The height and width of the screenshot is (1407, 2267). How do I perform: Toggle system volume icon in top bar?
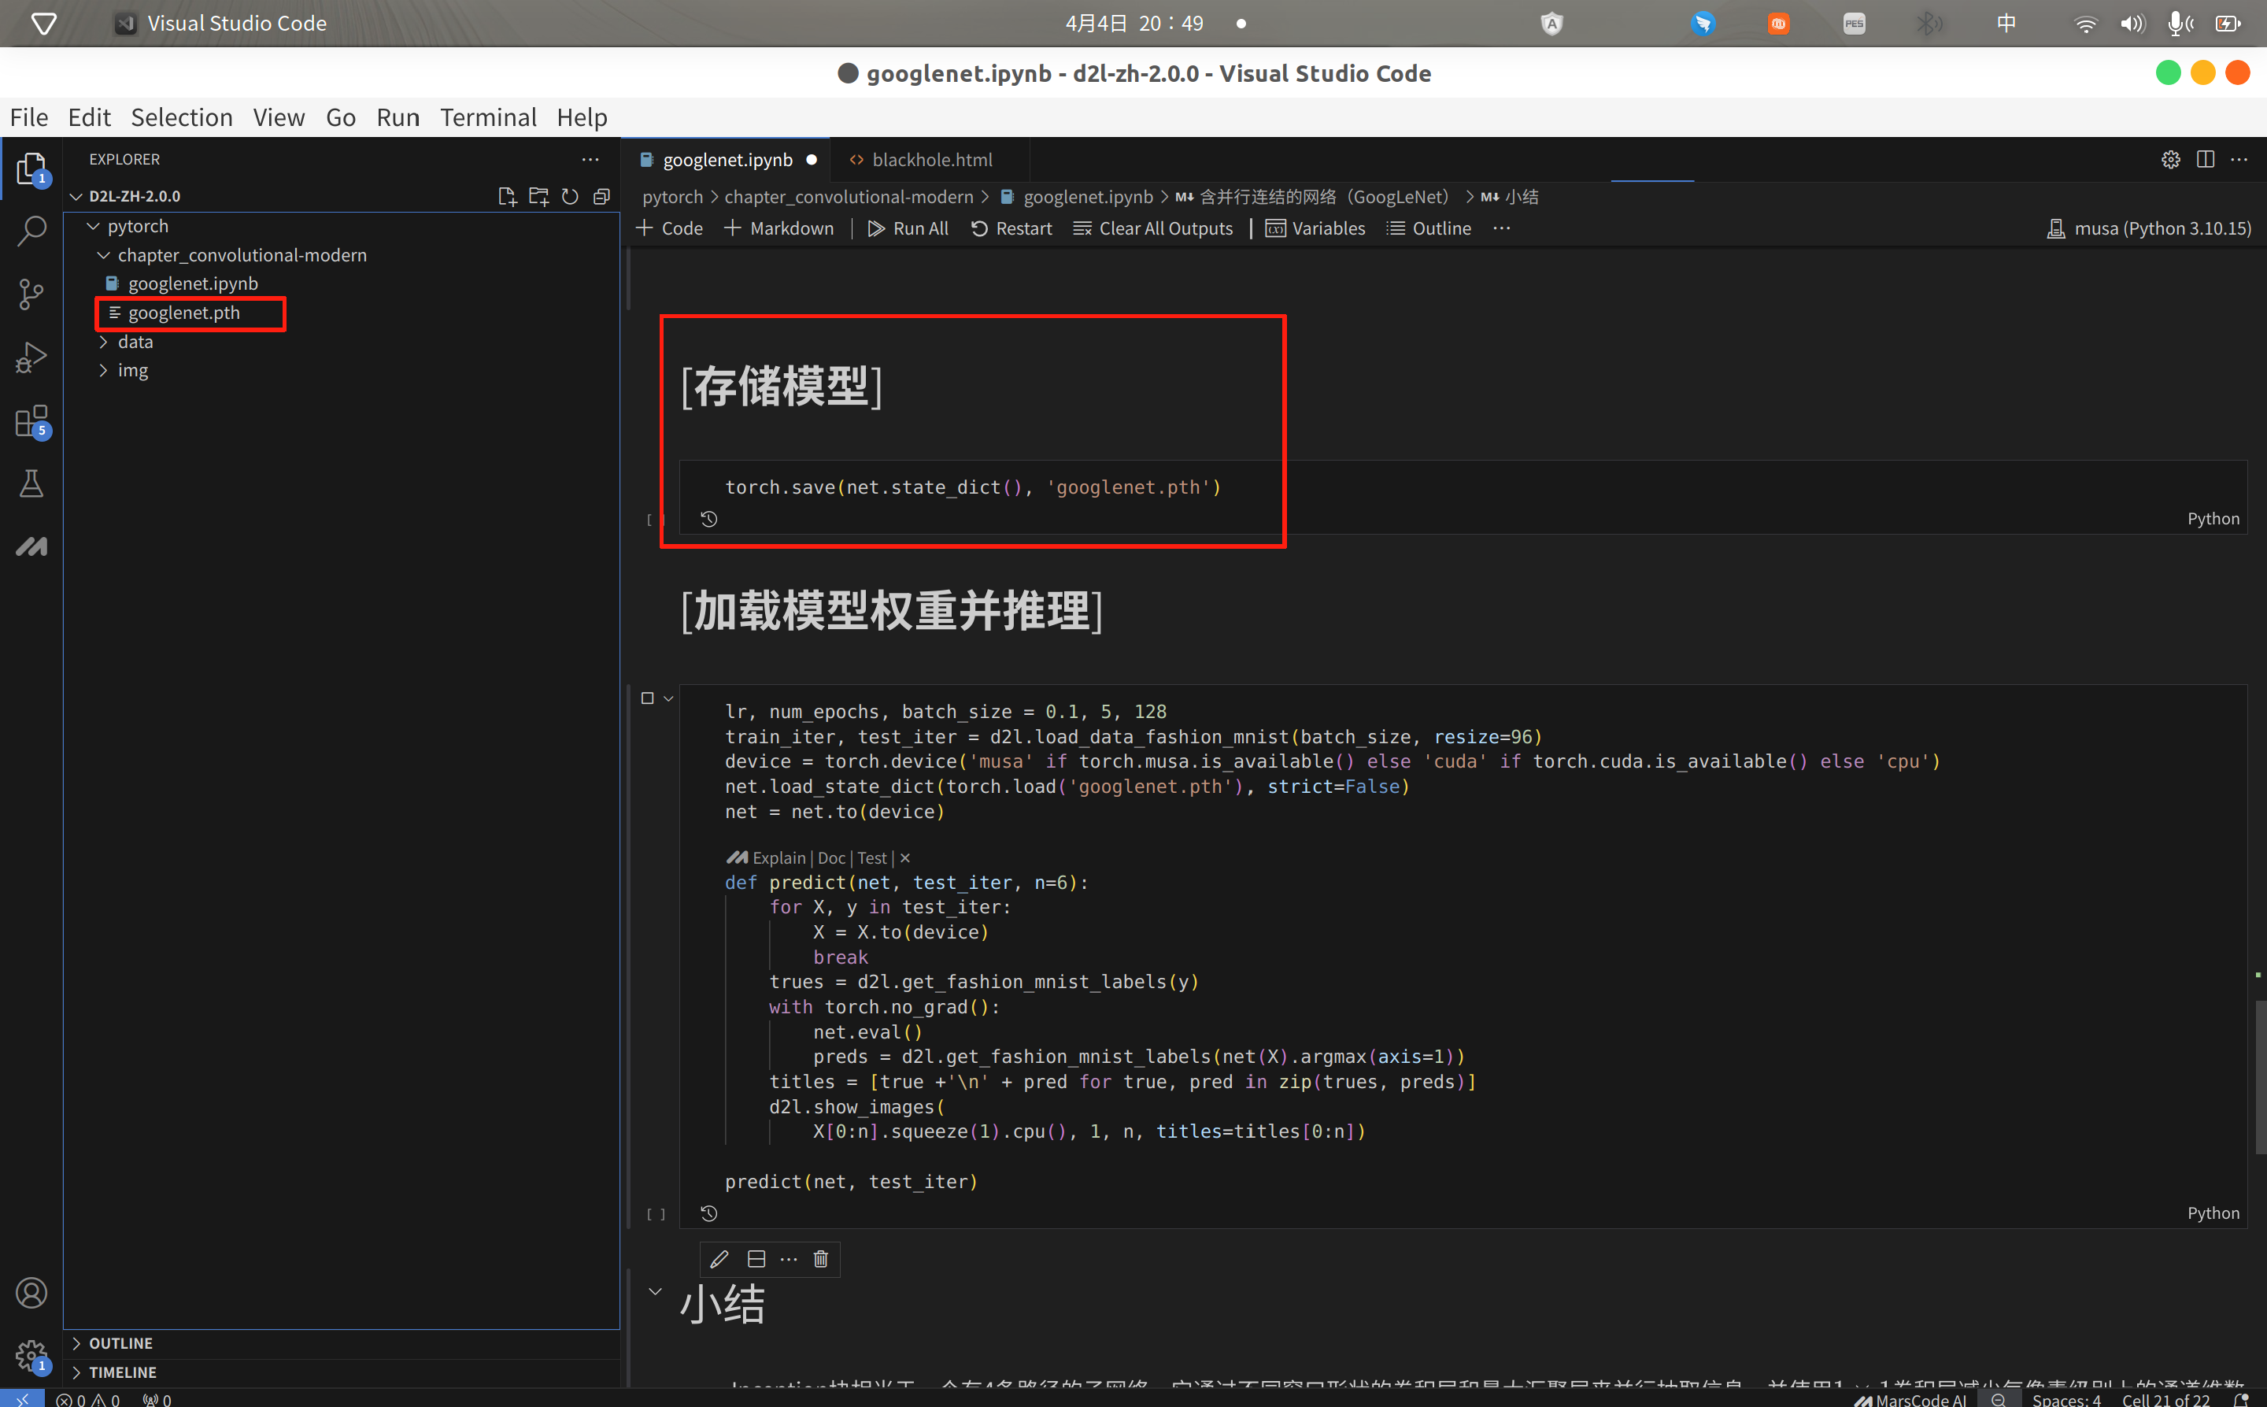2131,24
